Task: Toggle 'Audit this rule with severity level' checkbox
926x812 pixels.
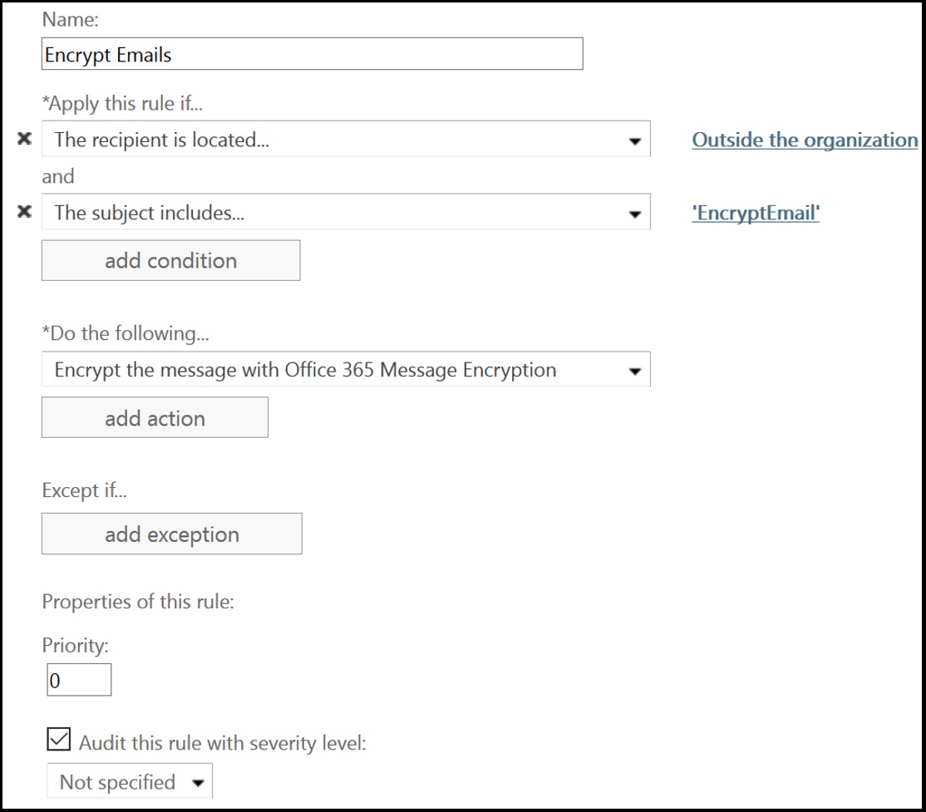Action: point(58,740)
